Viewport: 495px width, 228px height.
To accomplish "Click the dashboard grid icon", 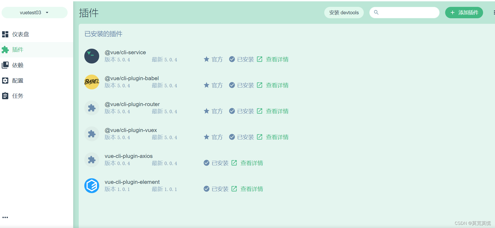I will coord(5,34).
